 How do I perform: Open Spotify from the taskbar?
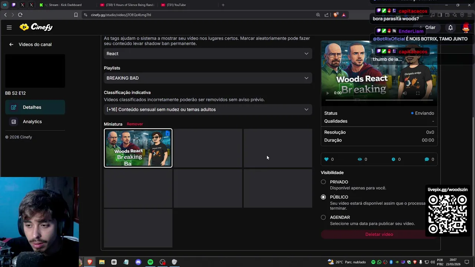(x=150, y=262)
